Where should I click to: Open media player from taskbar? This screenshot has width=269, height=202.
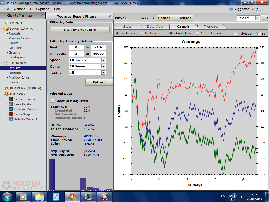coord(23,197)
